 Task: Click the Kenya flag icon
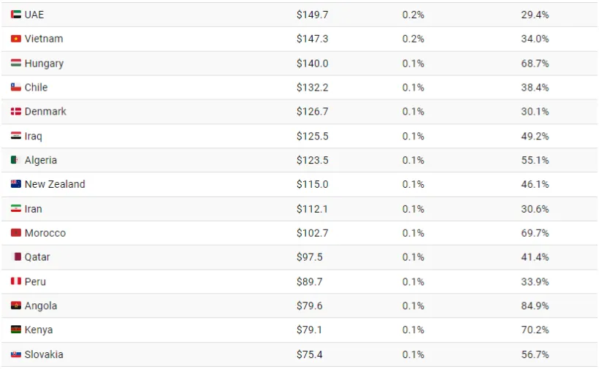tap(15, 330)
